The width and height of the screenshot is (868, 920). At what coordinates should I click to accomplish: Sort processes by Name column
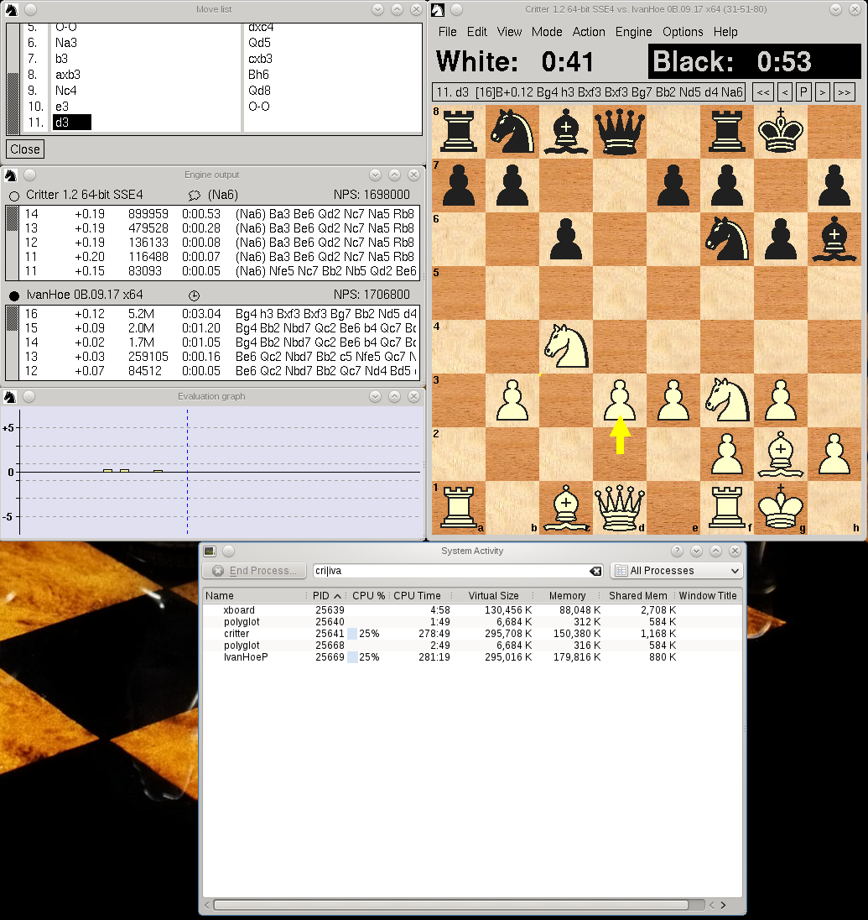254,595
